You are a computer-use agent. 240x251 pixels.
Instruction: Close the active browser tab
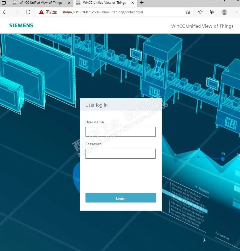132,3
